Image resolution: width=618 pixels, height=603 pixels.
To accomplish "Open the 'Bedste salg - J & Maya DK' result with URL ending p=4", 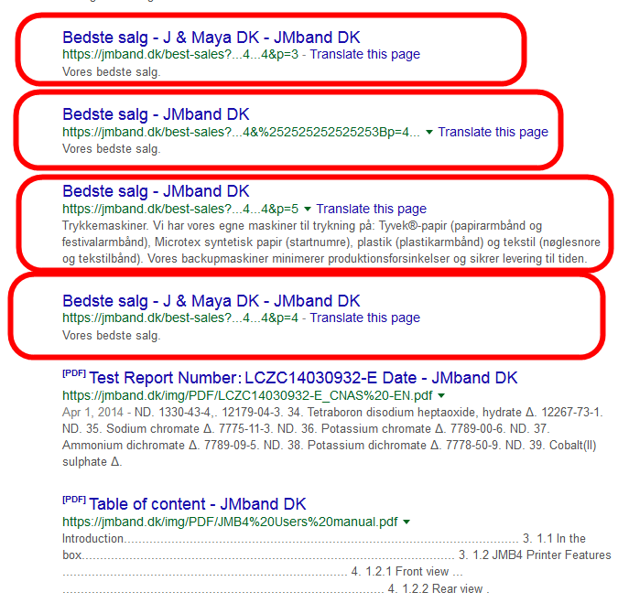I will pyautogui.click(x=211, y=301).
